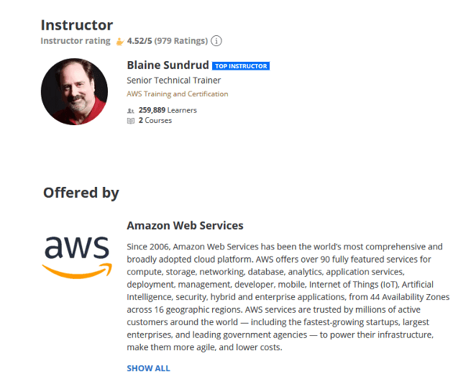The height and width of the screenshot is (379, 453).
Task: Click the Senior Technical Trainer title
Action: tap(173, 81)
